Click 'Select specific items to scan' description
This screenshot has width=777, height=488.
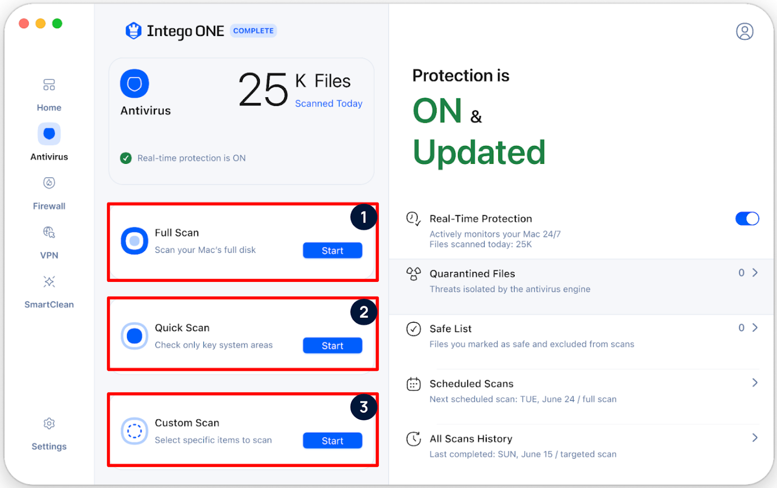pyautogui.click(x=213, y=440)
